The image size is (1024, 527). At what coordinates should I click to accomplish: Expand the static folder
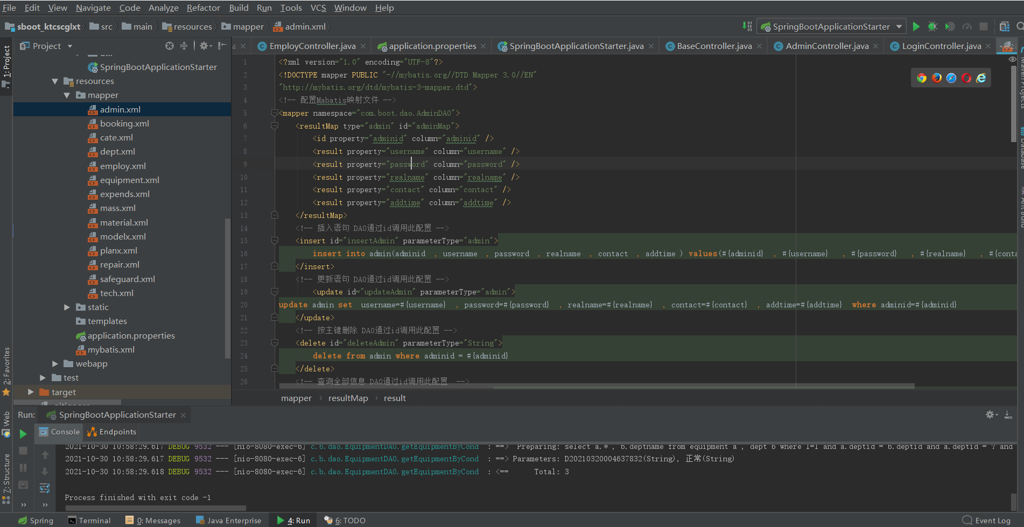click(67, 307)
